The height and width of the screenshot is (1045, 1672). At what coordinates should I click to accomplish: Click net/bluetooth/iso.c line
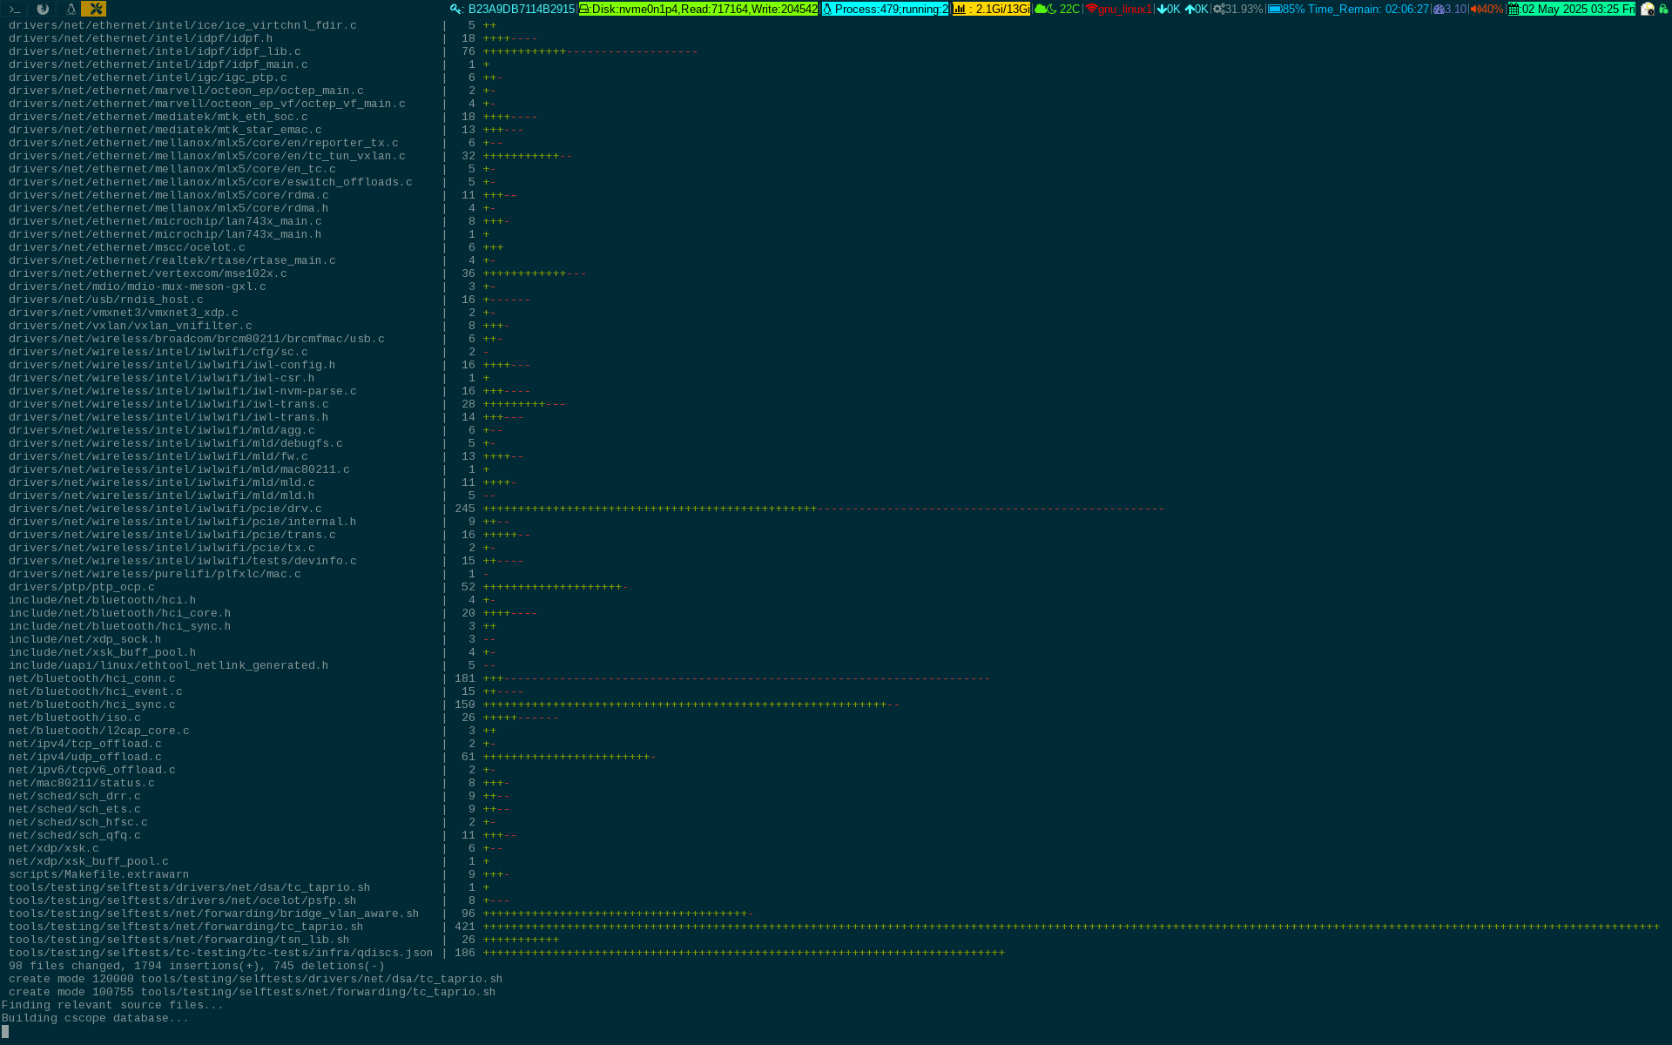coord(283,718)
